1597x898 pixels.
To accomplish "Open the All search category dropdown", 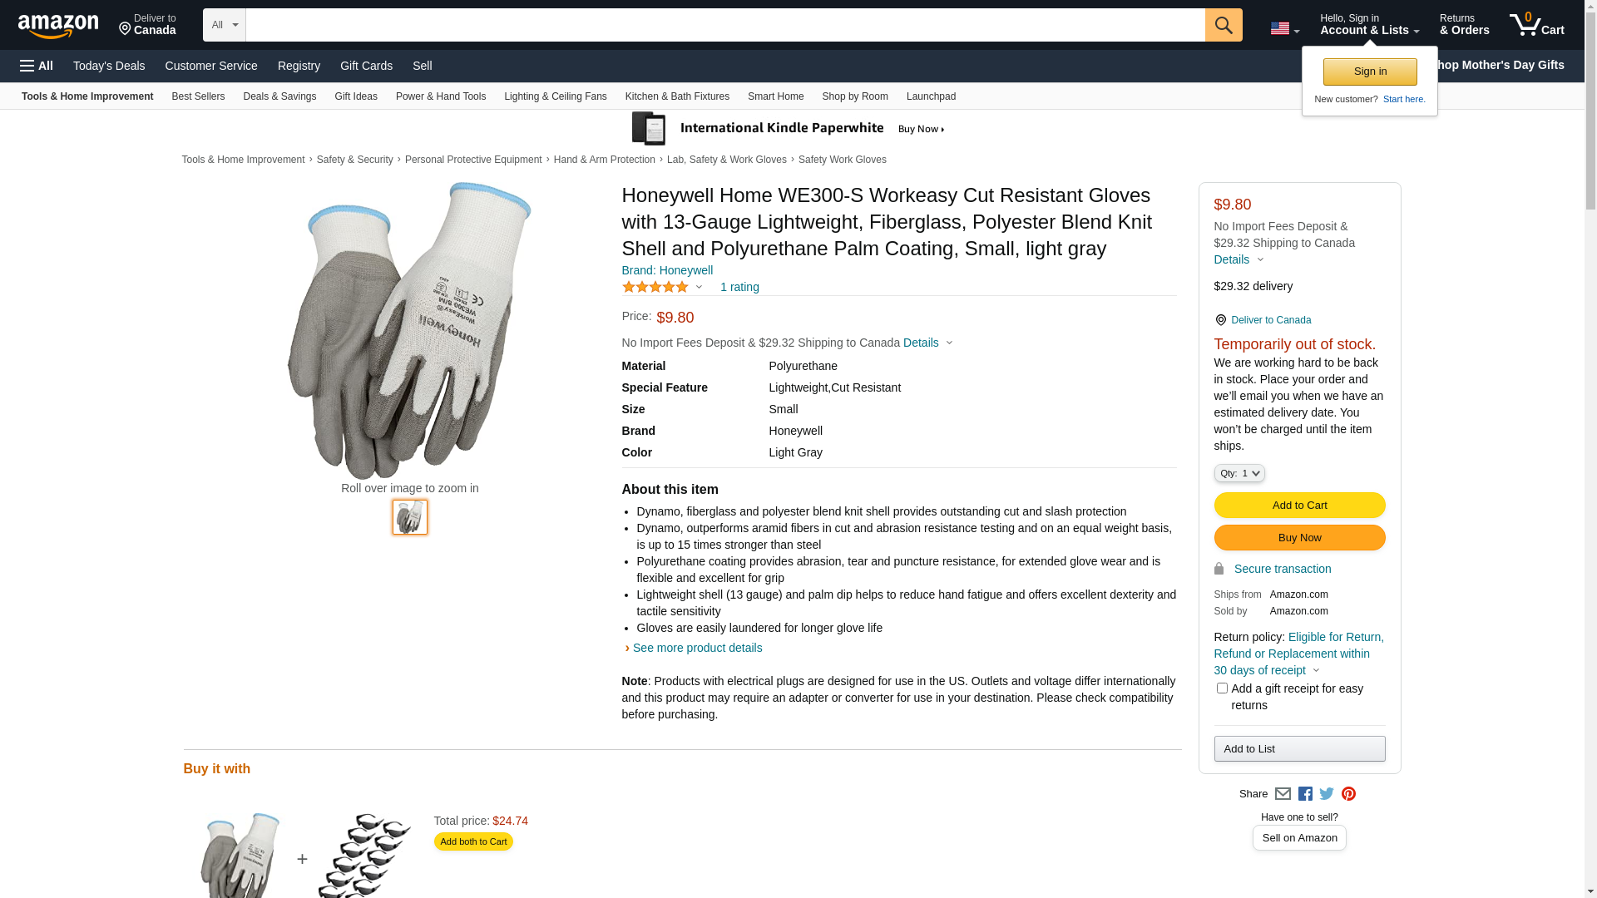I will tap(224, 25).
